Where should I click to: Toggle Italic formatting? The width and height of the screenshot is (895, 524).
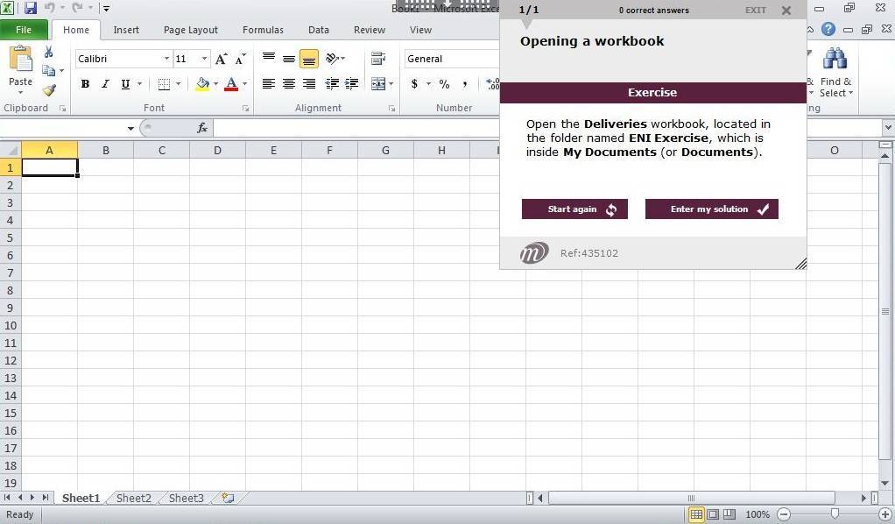[105, 84]
